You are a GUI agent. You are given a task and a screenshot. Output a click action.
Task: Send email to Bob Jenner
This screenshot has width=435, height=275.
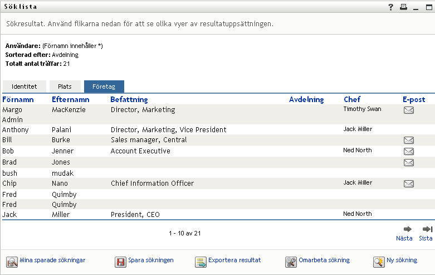point(409,151)
